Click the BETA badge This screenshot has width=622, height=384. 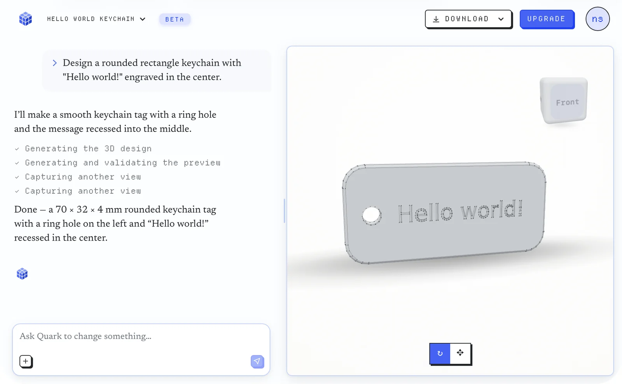175,19
